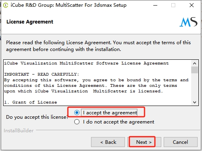Select the 'I accept the agreement' radio button
202x151 pixels.
(x=77, y=113)
